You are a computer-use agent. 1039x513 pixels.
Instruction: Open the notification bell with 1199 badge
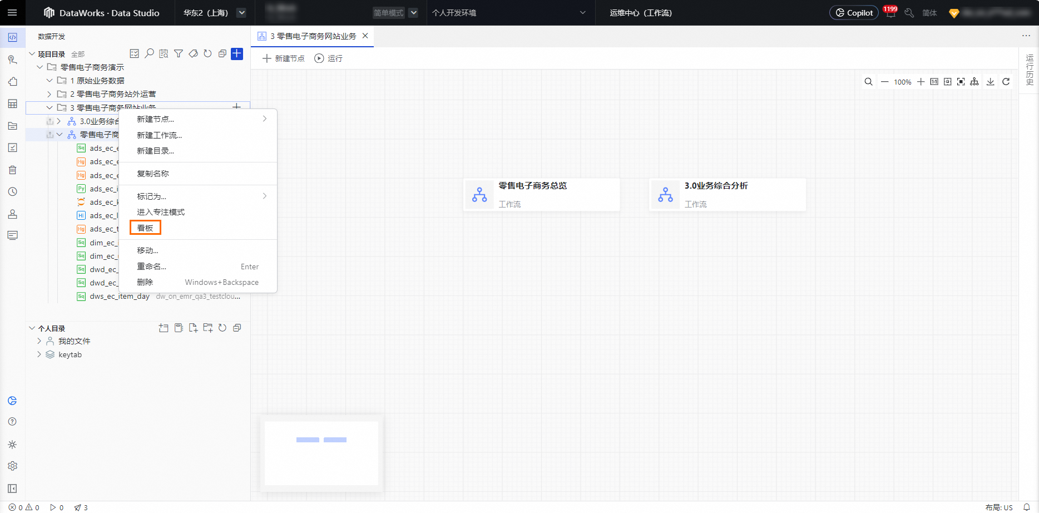point(890,13)
